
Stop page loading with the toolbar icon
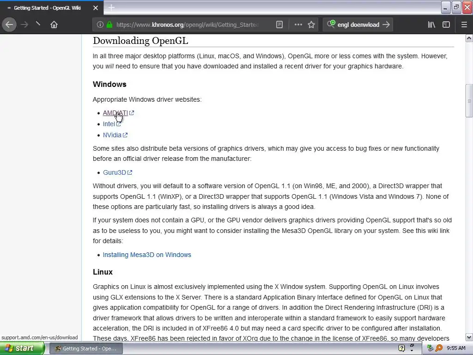pyautogui.click(x=38, y=24)
